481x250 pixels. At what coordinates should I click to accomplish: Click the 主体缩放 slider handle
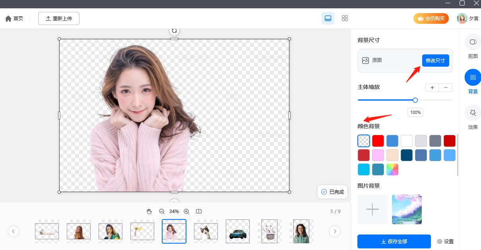click(x=415, y=100)
